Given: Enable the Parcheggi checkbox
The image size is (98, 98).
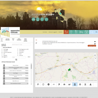Looking at the screenshot, I should point(2,49).
